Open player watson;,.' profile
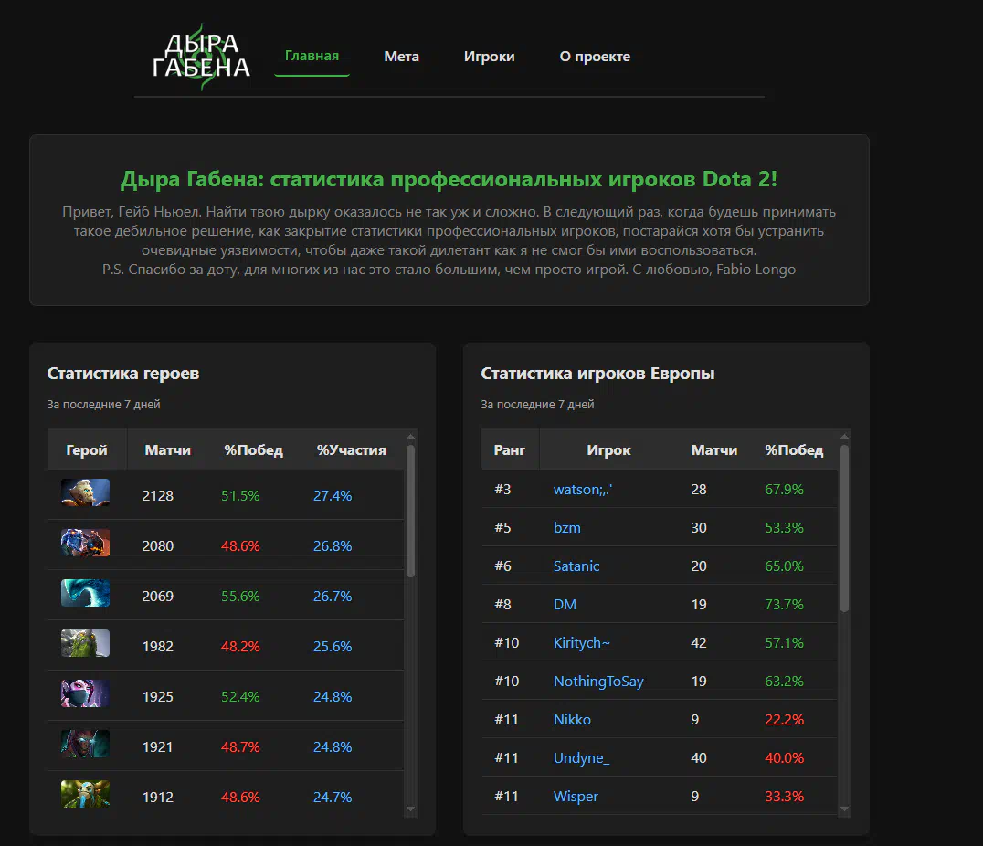The height and width of the screenshot is (846, 983). [583, 489]
